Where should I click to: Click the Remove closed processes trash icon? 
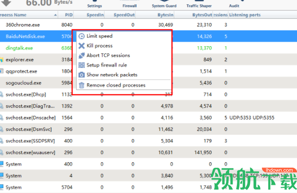coord(81,85)
